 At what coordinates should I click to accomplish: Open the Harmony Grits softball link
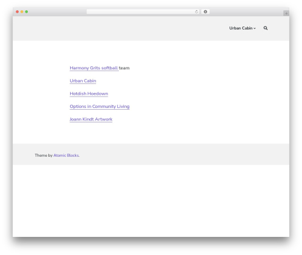point(94,68)
